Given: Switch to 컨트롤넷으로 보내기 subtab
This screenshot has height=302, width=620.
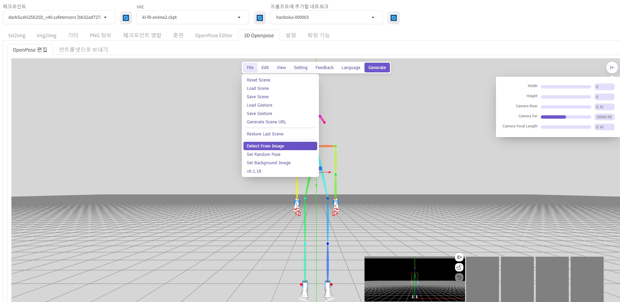Looking at the screenshot, I should [x=83, y=50].
